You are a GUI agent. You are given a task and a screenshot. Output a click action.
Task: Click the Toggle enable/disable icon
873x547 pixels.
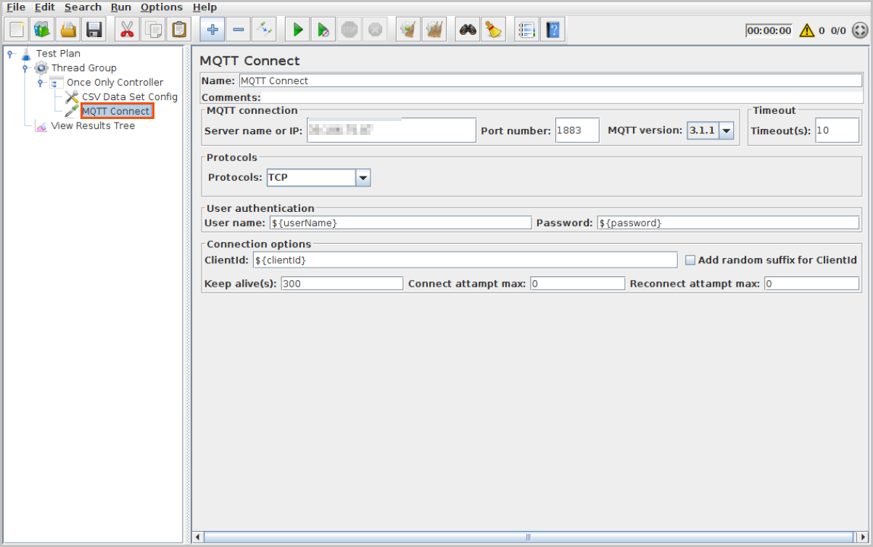coord(264,30)
